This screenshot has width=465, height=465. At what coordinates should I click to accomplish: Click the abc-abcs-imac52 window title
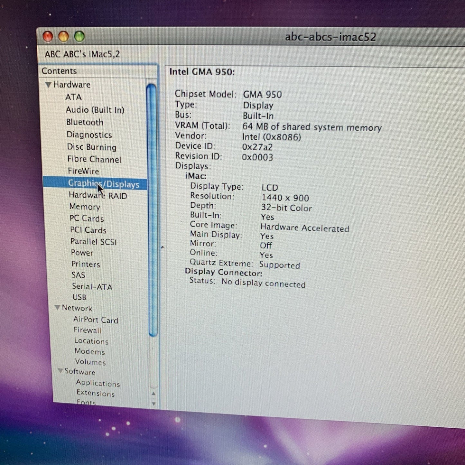pos(330,37)
